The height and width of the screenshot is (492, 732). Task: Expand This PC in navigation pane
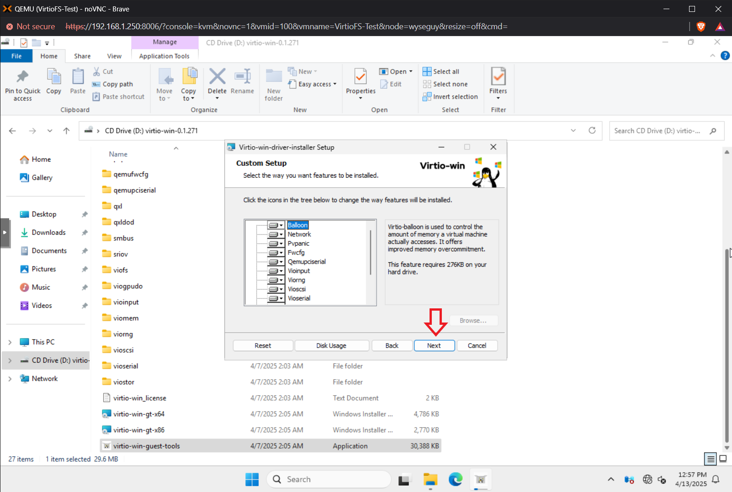[x=10, y=342]
